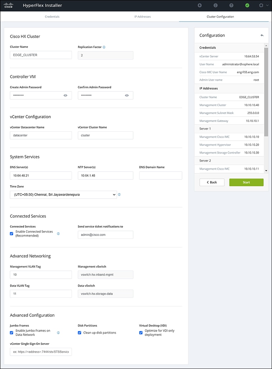Click the vCenter Datacenter Name field
This screenshot has width=272, height=369.
pos(41,135)
